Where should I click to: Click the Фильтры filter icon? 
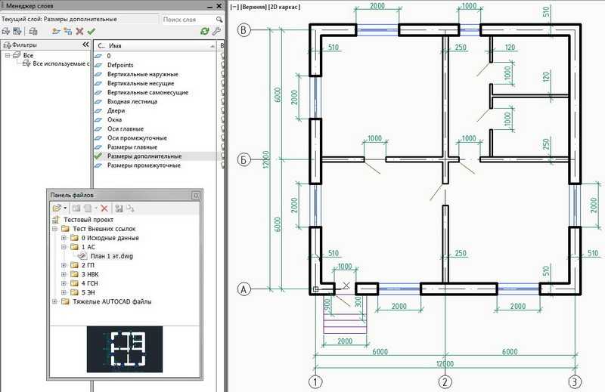[x=7, y=45]
